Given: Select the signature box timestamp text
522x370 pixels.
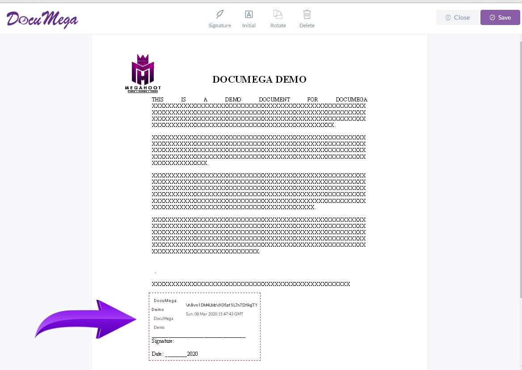Looking at the screenshot, I should pos(215,314).
